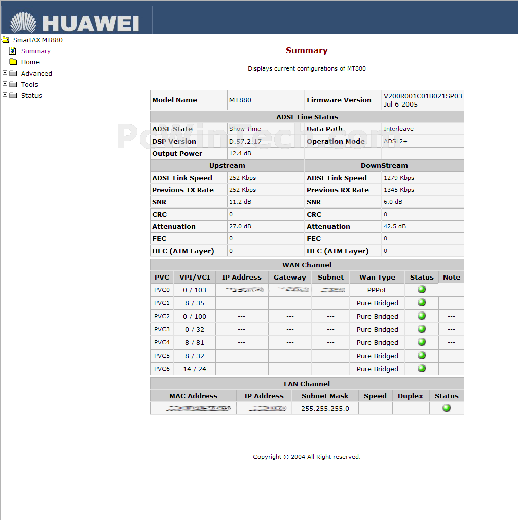Click the 11.2 dB upstream SNR value
The height and width of the screenshot is (520, 518).
tap(240, 202)
